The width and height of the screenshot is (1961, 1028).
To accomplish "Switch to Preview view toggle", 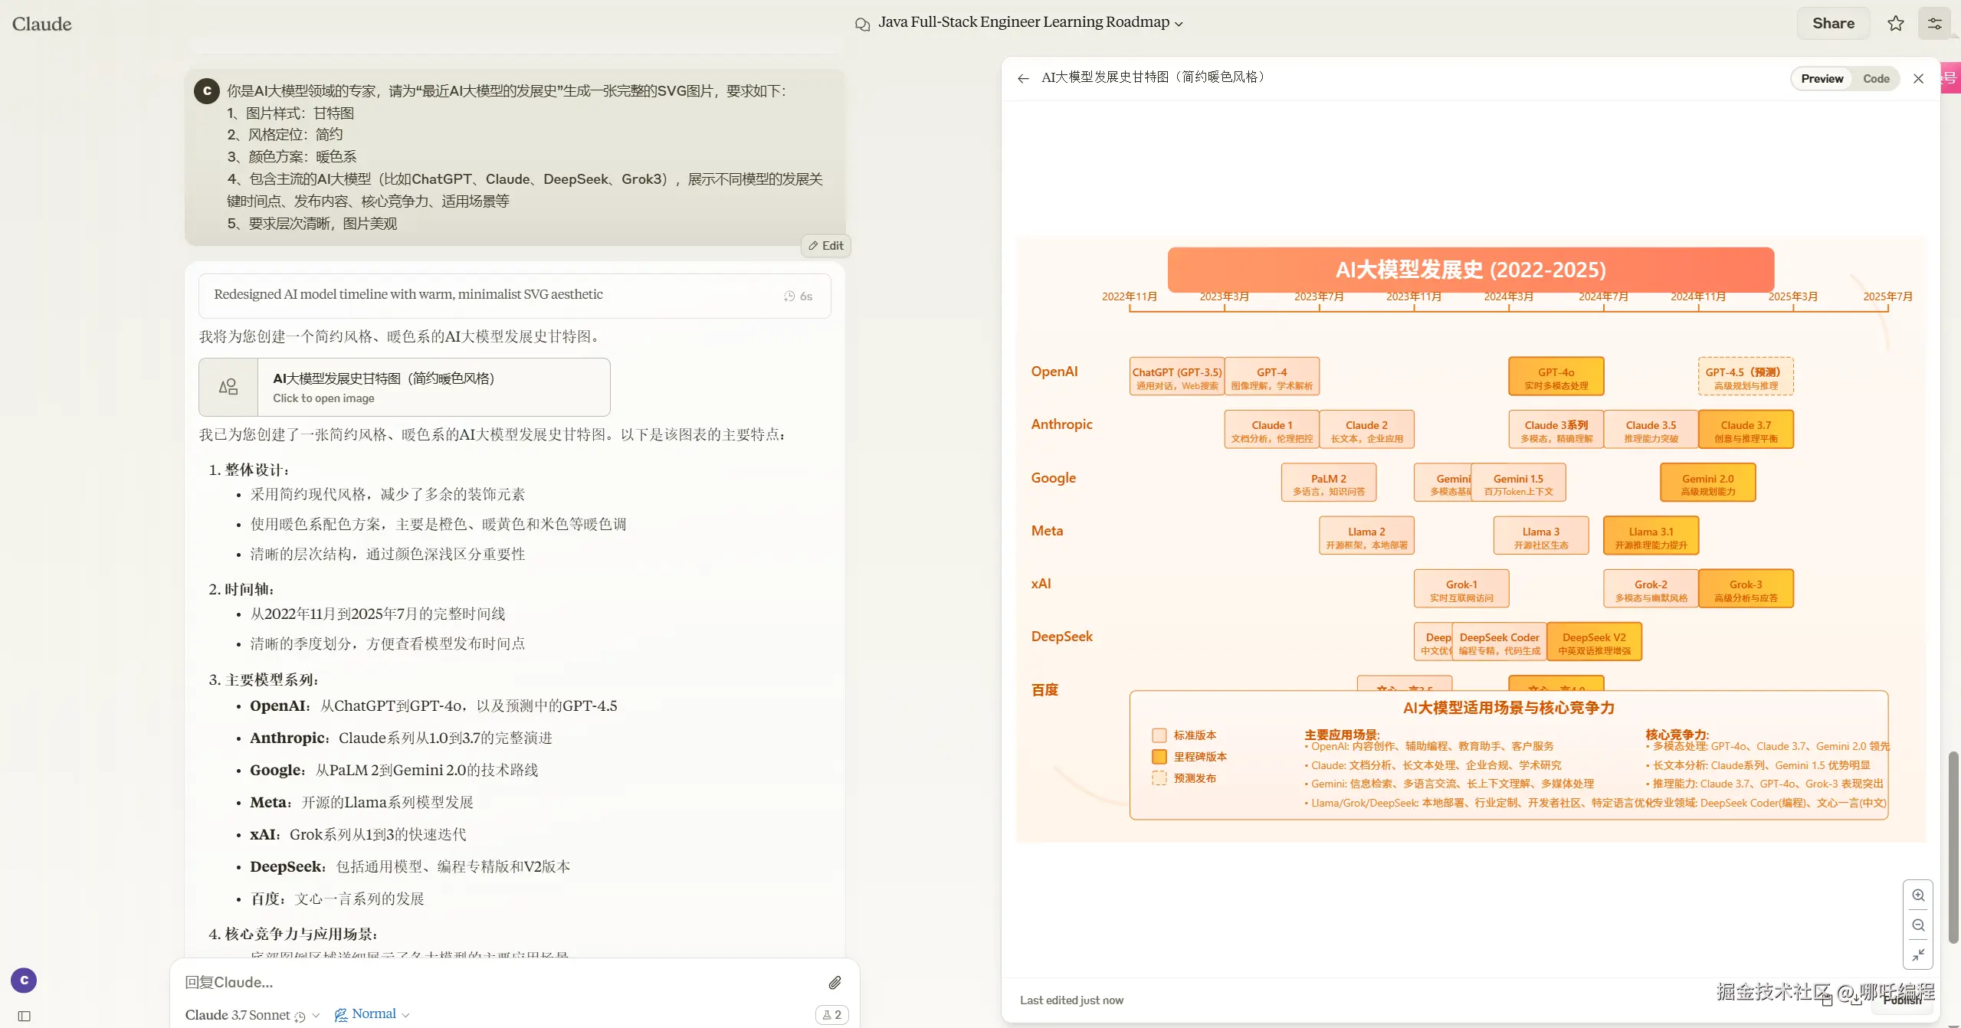I will tap(1822, 78).
